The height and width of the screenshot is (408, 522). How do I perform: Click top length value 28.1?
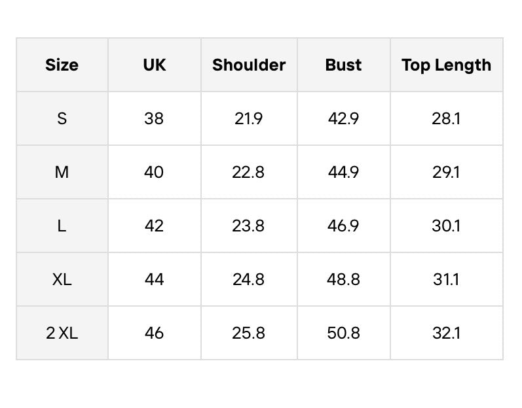(x=447, y=118)
